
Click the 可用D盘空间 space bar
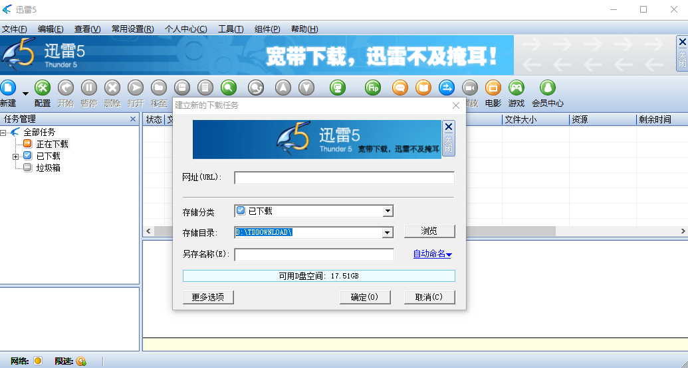[319, 276]
